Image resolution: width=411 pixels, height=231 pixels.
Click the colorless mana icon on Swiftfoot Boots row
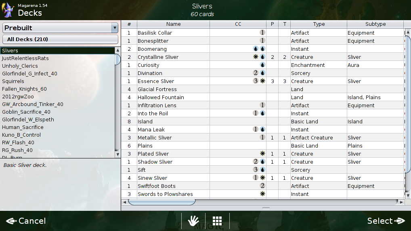[262, 186]
